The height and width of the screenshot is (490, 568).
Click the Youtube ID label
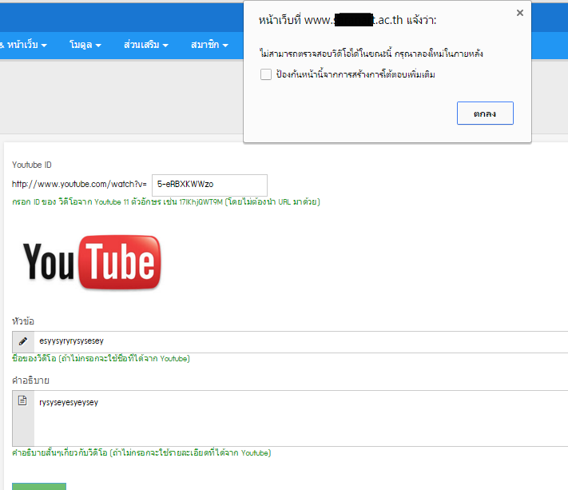pyautogui.click(x=32, y=165)
